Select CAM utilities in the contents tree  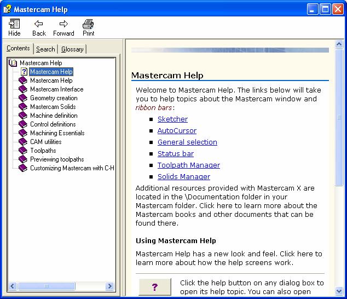[46, 141]
